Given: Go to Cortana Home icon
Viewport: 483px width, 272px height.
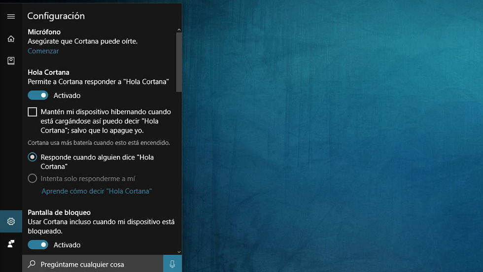Looking at the screenshot, I should [x=11, y=39].
